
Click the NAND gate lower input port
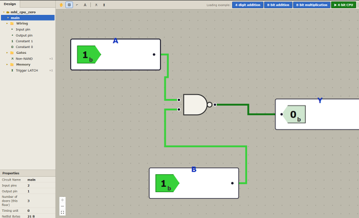tap(179, 109)
